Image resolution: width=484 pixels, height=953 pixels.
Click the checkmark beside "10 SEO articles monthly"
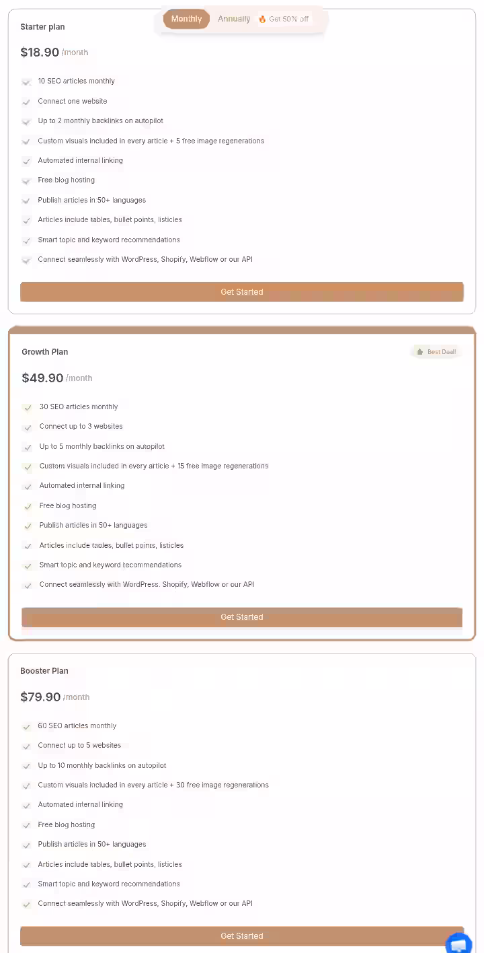(x=26, y=81)
